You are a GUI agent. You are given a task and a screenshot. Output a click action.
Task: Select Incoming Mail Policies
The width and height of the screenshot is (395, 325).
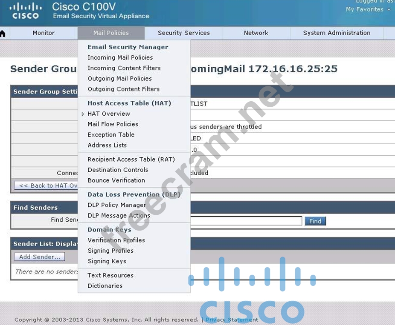(x=120, y=57)
